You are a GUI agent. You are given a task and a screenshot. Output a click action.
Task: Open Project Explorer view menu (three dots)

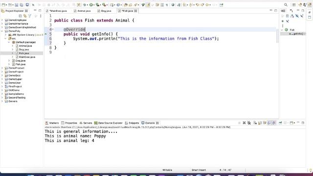pyautogui.click(x=41, y=16)
